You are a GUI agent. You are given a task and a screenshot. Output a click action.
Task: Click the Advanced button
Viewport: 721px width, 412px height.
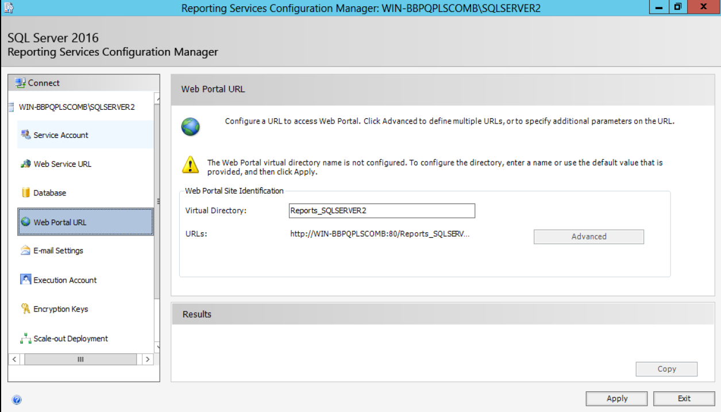pyautogui.click(x=589, y=237)
